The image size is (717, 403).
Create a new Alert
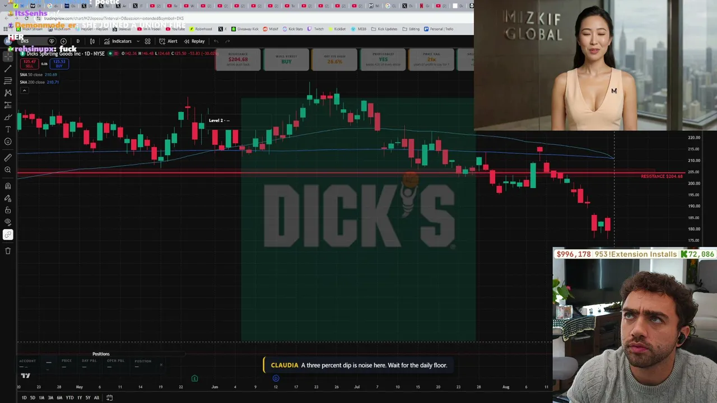pos(168,41)
